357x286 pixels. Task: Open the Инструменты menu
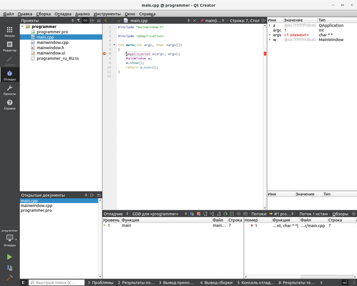107,14
